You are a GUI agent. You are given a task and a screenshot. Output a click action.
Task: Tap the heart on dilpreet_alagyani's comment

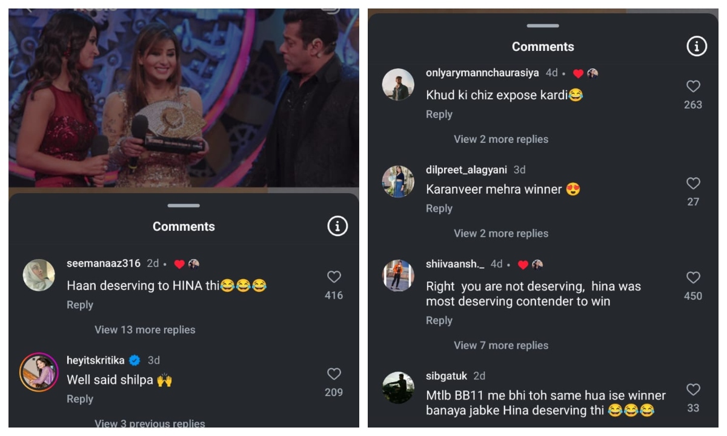(693, 183)
